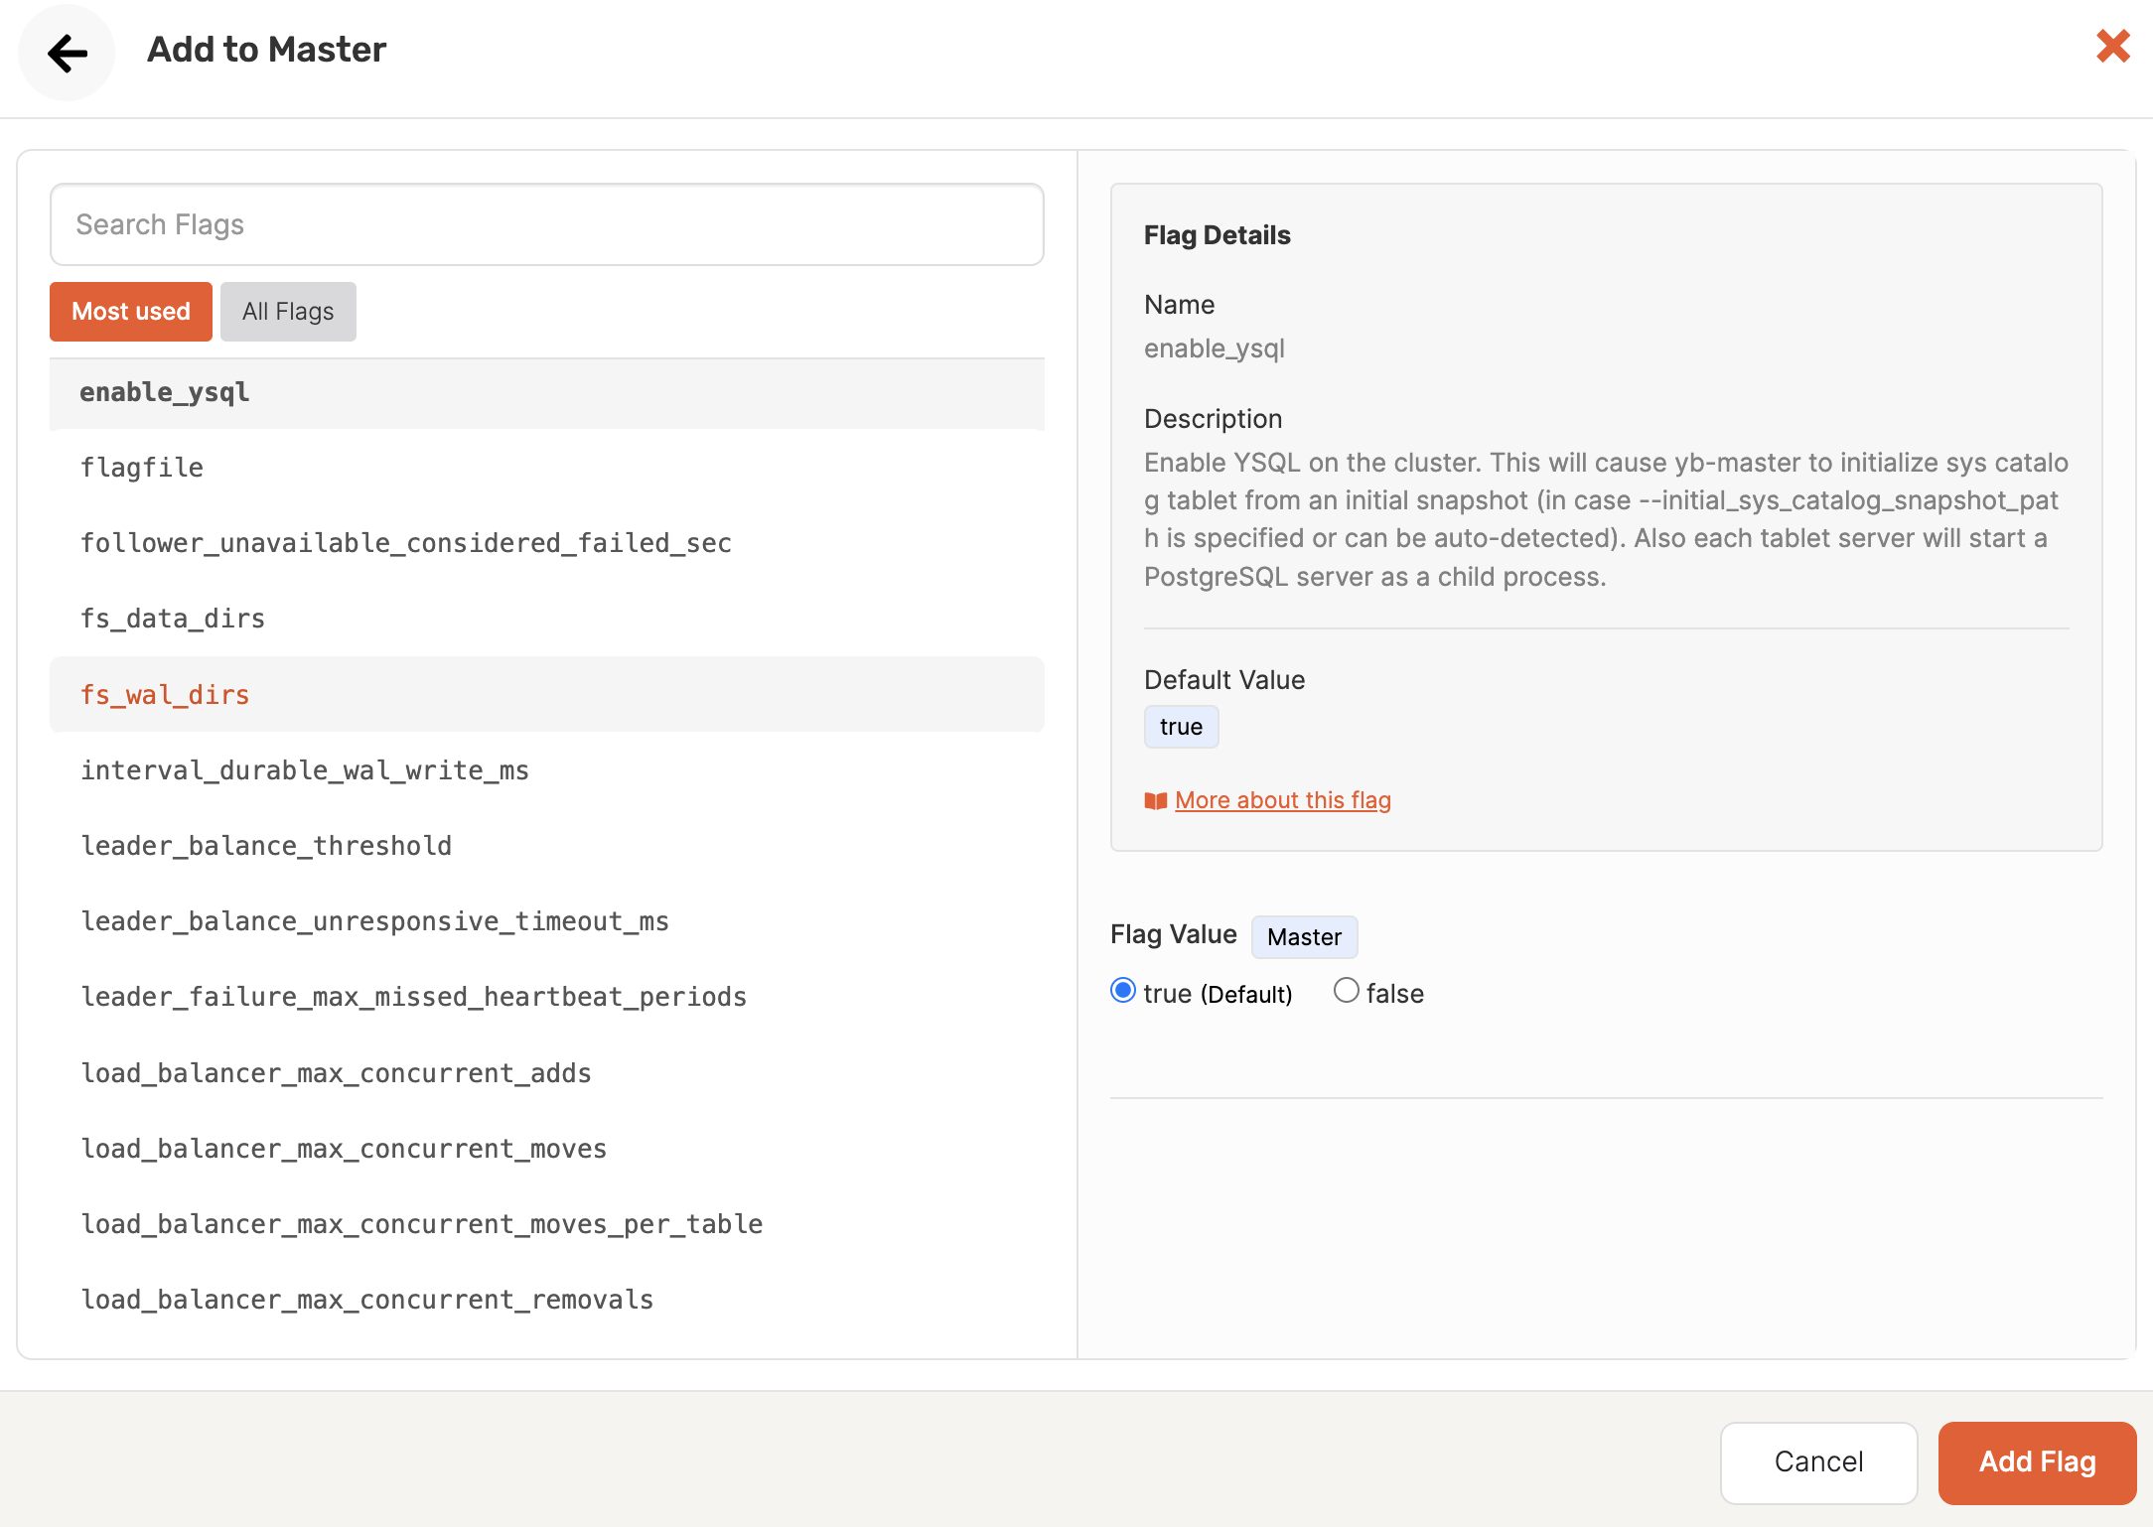Open the More about this flag link
2153x1527 pixels.
click(x=1282, y=800)
